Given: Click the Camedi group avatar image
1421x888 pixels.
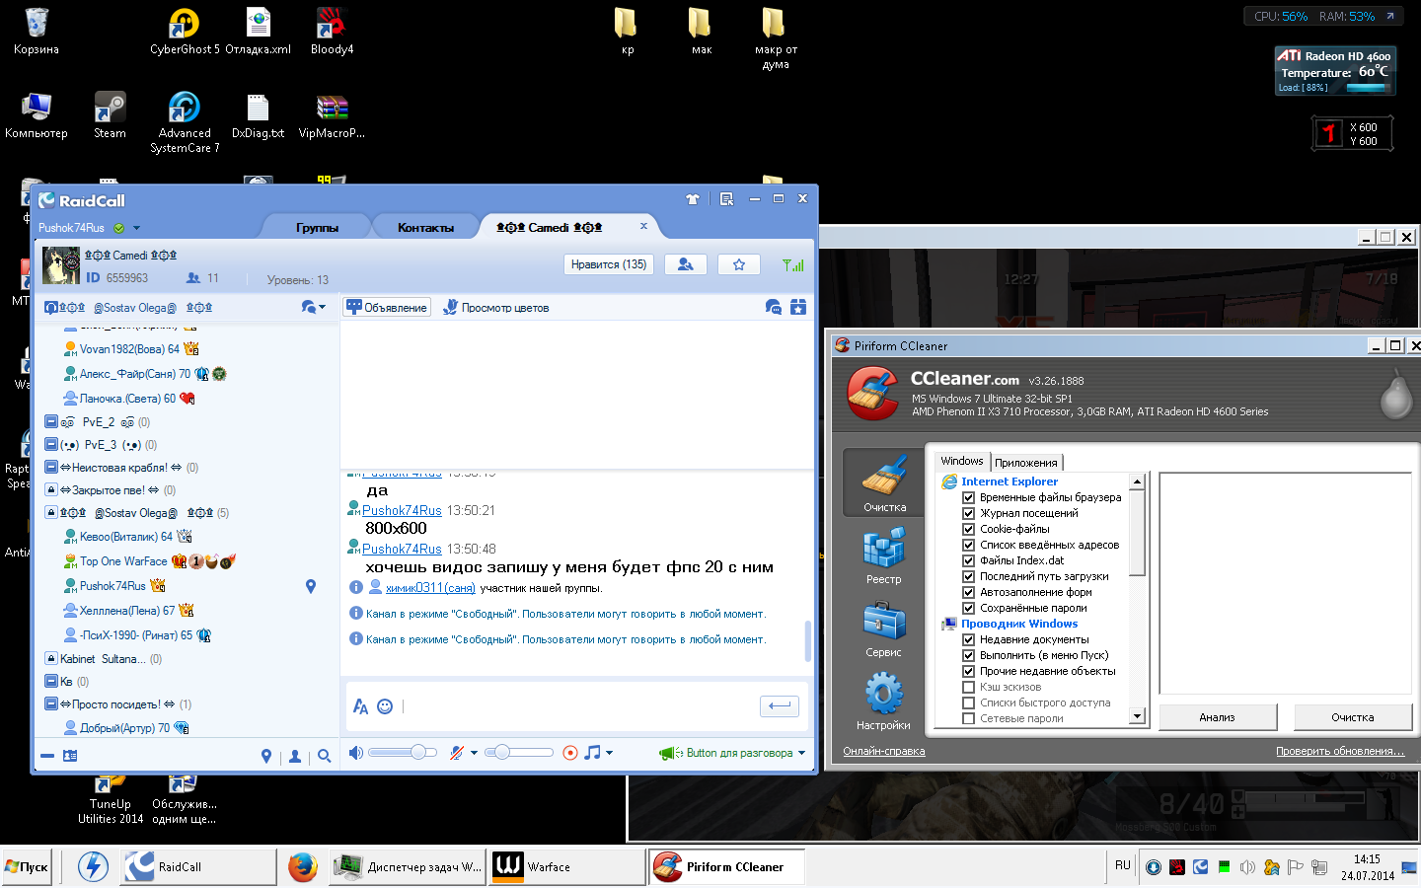Looking at the screenshot, I should 61,265.
